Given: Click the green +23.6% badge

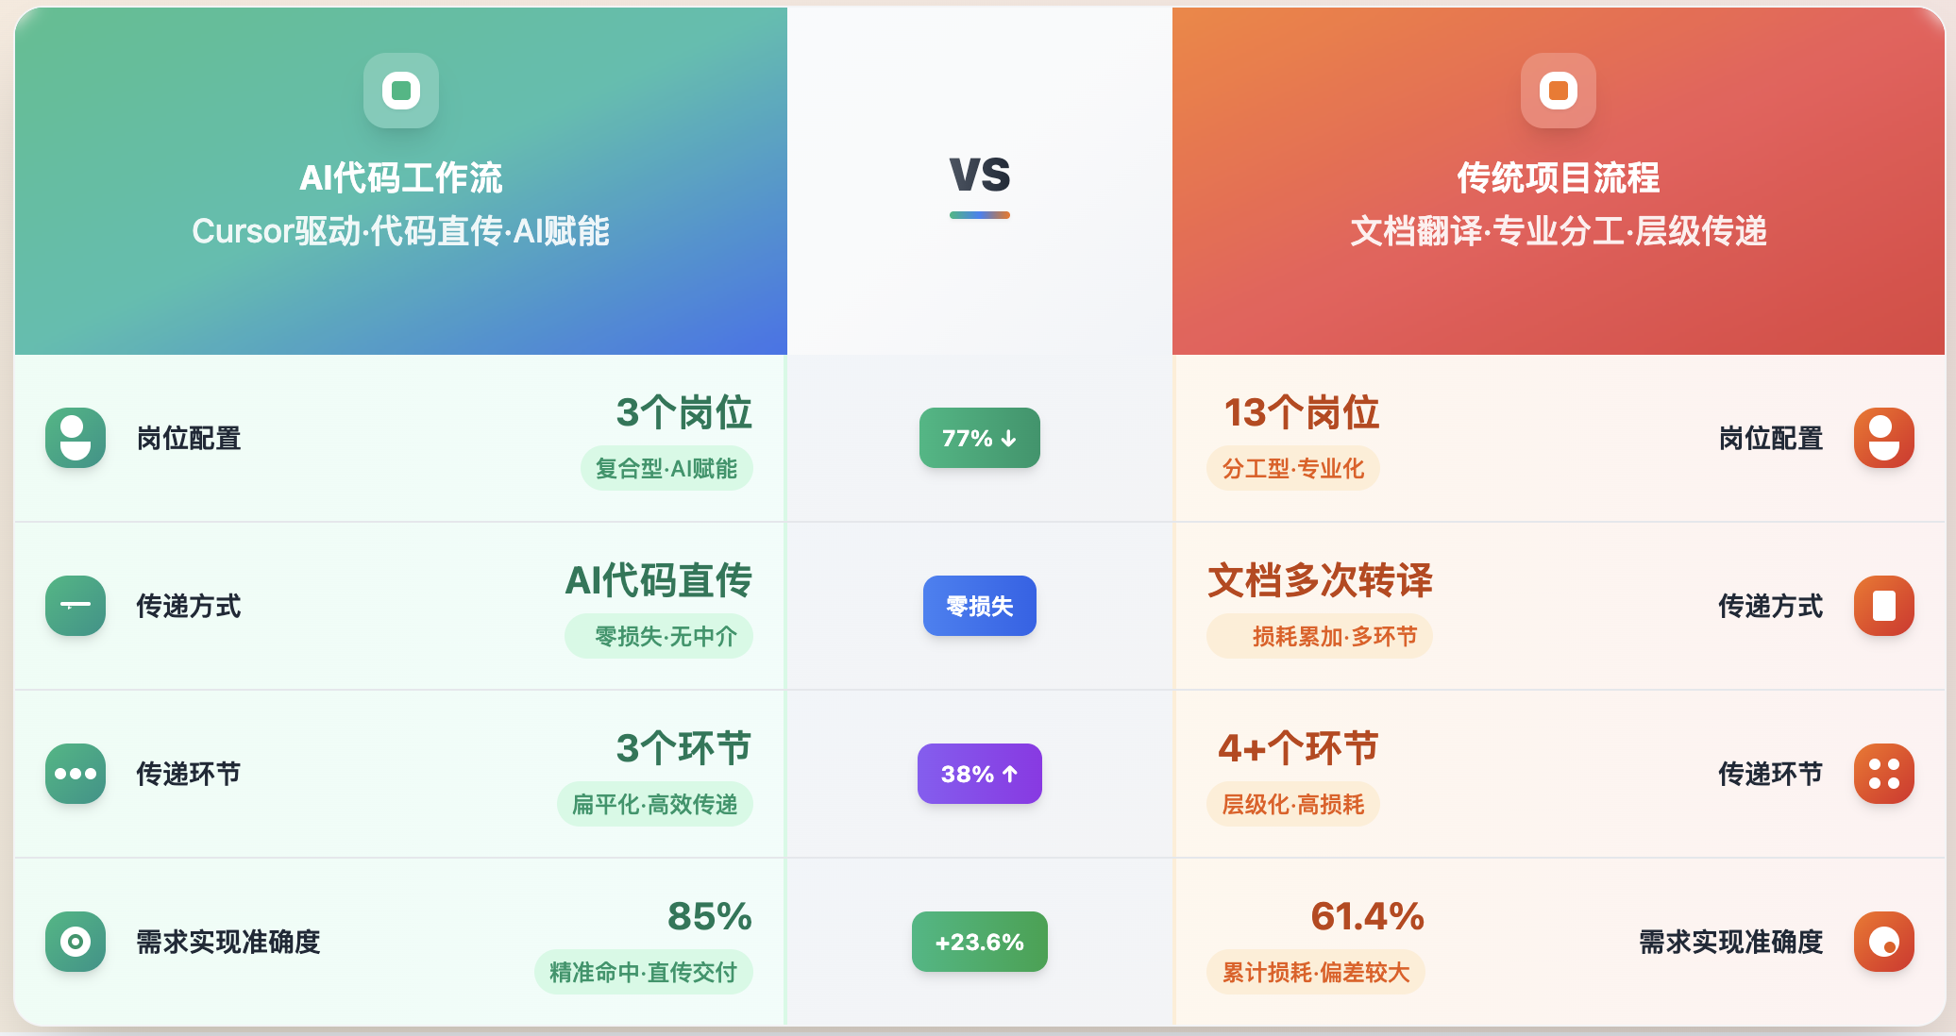Looking at the screenshot, I should tap(980, 942).
